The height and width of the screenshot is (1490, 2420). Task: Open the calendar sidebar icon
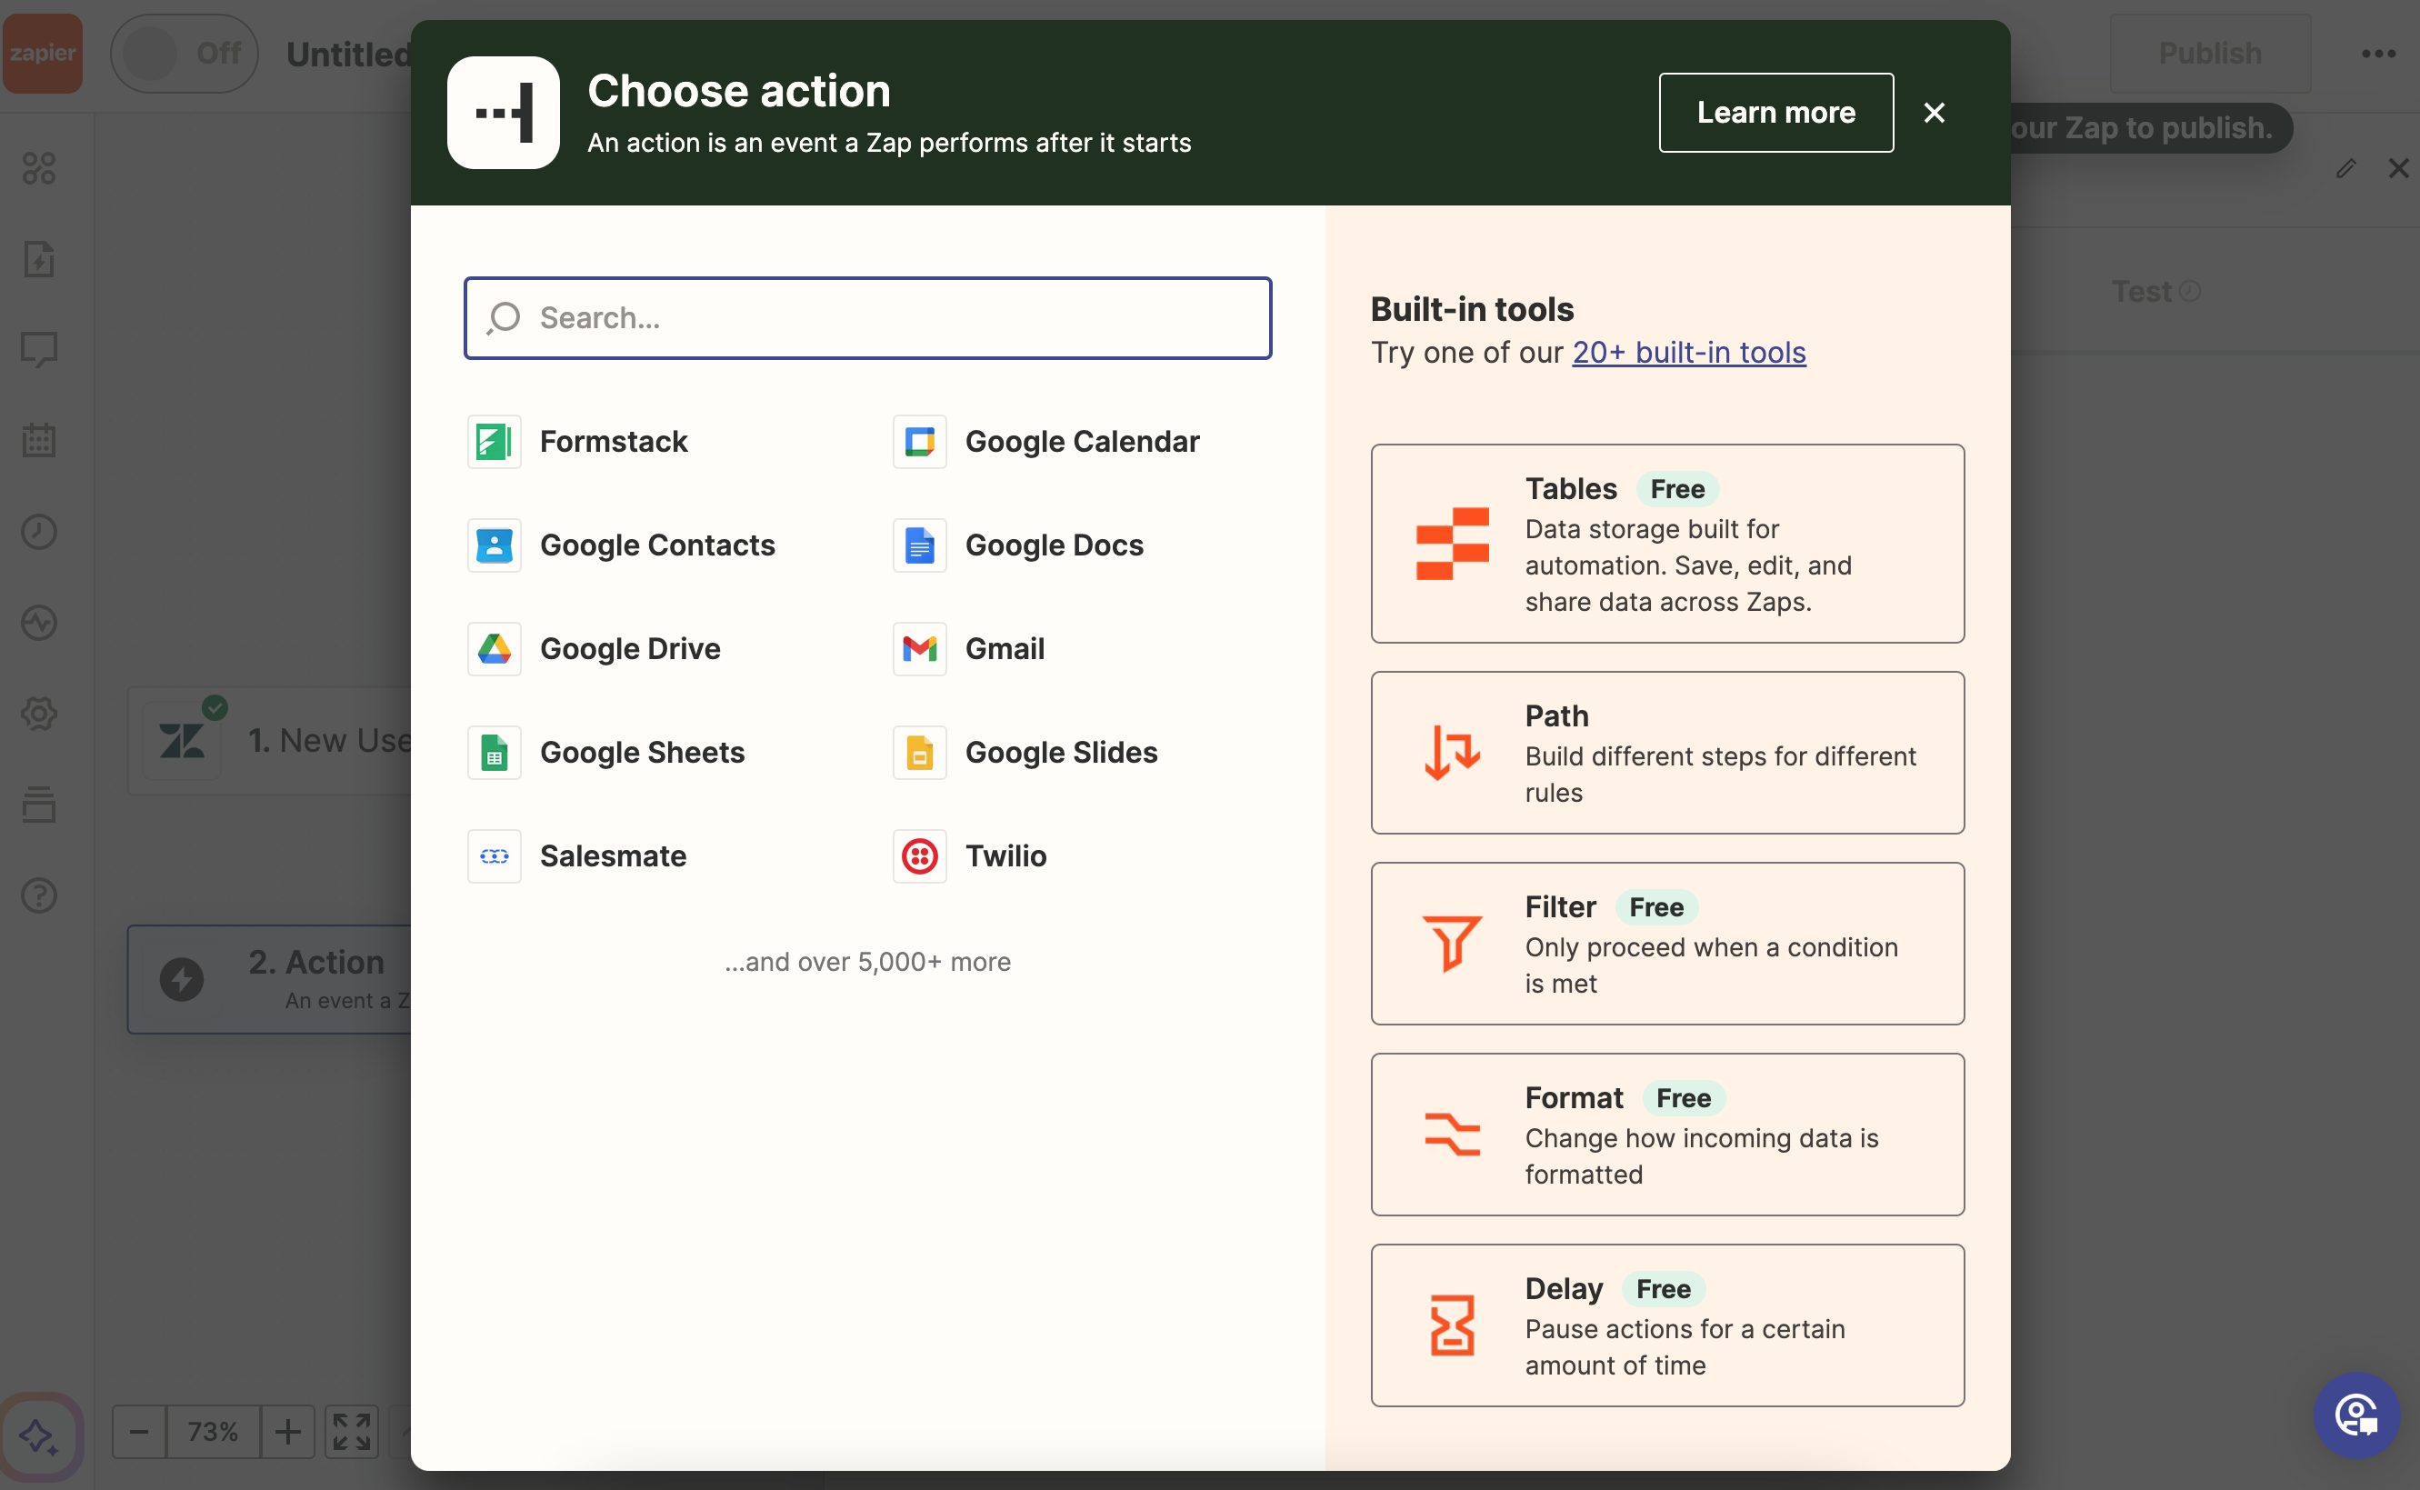pyautogui.click(x=38, y=439)
